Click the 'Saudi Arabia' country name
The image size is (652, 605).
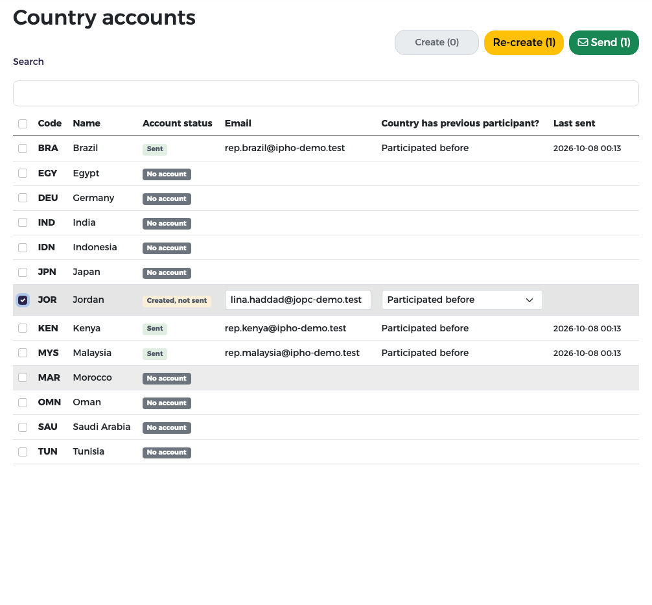coord(102,427)
